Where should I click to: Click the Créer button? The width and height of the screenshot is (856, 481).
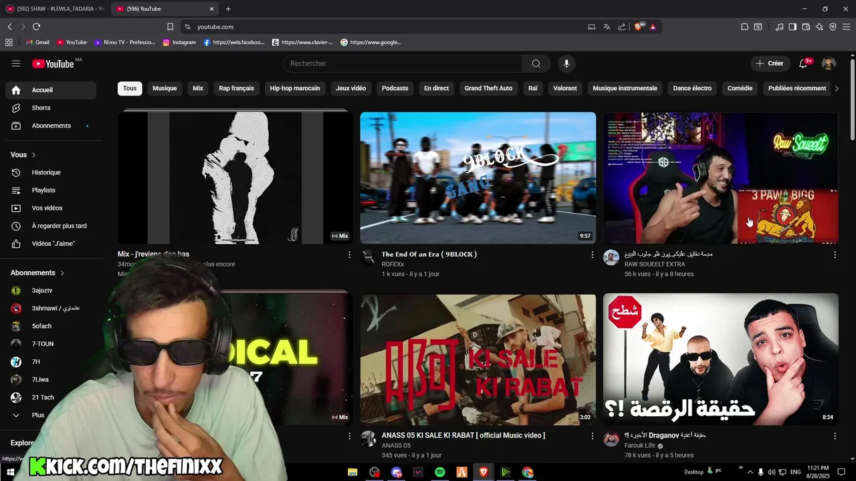tap(770, 63)
